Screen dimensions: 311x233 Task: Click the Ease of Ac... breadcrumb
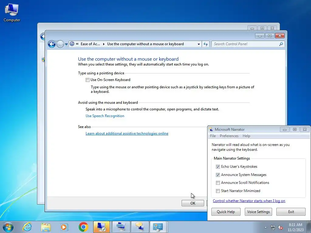[x=90, y=44]
